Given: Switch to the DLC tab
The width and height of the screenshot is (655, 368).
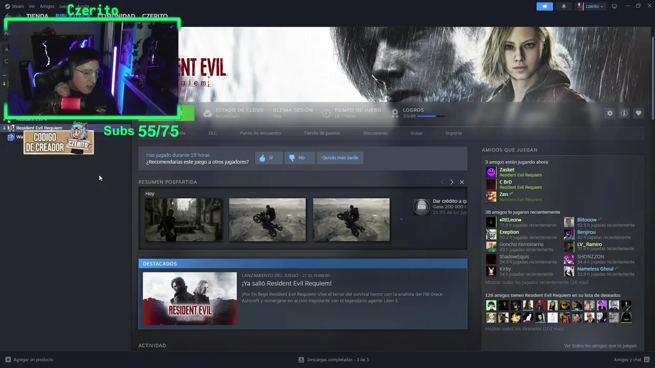Looking at the screenshot, I should click(213, 133).
